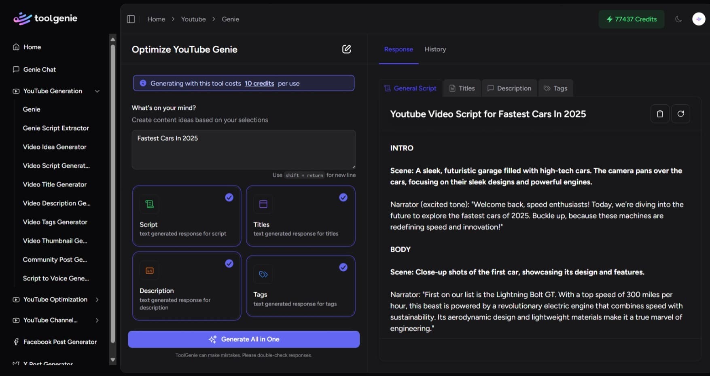
Task: Open the 10 credits link
Action: pos(259,83)
